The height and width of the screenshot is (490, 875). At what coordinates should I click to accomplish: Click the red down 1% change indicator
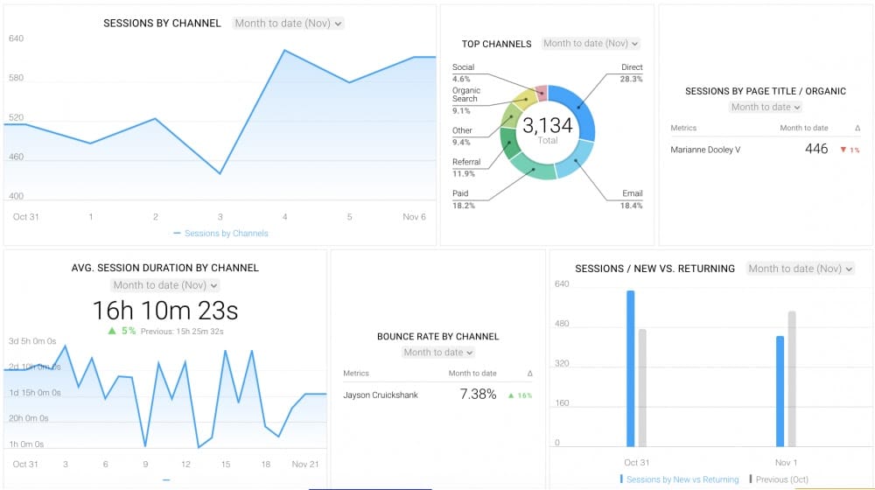point(850,150)
